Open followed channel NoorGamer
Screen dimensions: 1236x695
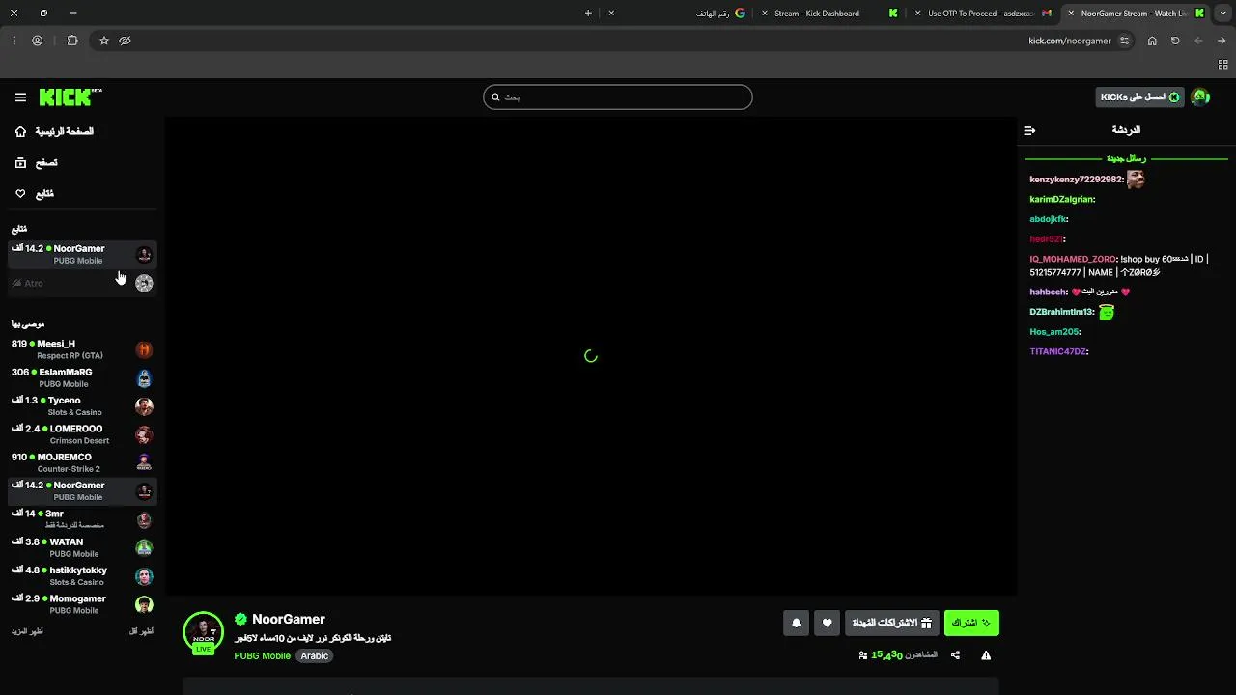pos(82,254)
